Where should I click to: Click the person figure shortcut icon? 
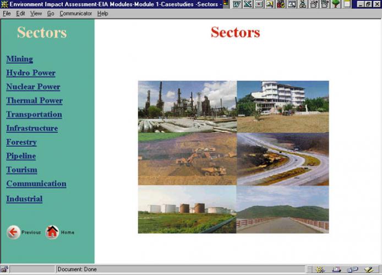coord(303,4)
